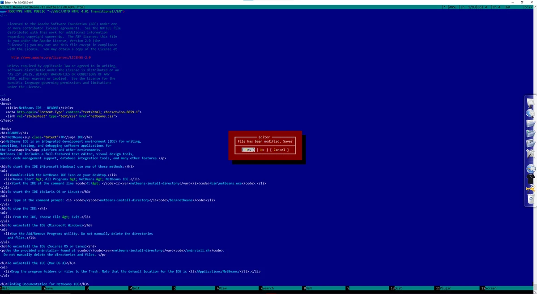Click the Col 4 status indicator

[x=482, y=7]
